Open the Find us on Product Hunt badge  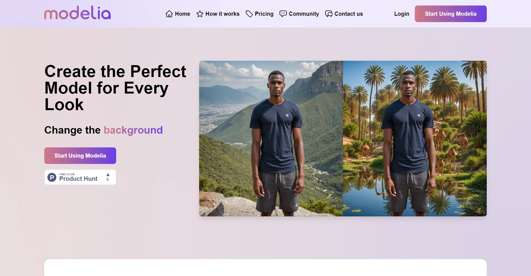[80, 177]
